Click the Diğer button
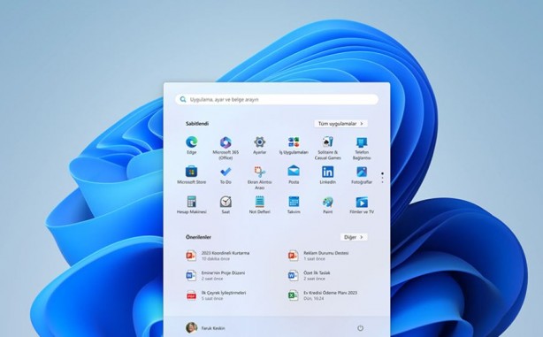Image resolution: width=543 pixels, height=337 pixels. (x=354, y=237)
